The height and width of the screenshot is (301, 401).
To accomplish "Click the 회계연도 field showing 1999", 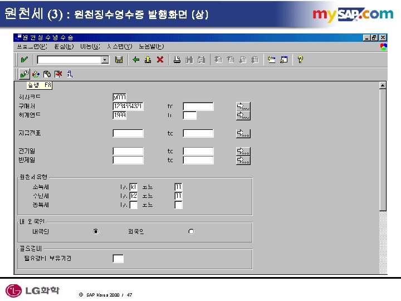I will click(x=119, y=115).
